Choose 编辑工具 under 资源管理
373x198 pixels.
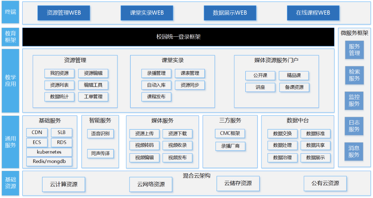click(x=93, y=85)
